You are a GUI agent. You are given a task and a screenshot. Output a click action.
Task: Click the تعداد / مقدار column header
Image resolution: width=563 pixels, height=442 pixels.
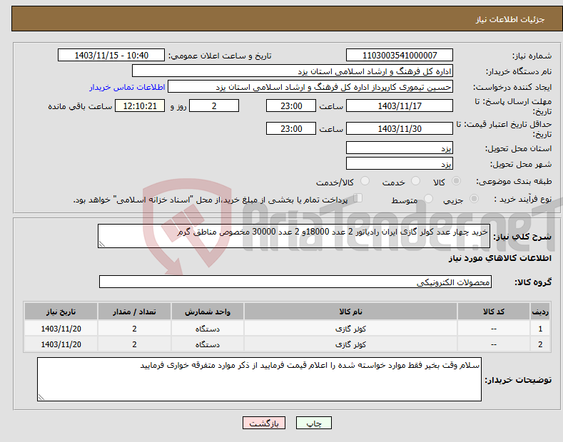pyautogui.click(x=134, y=312)
